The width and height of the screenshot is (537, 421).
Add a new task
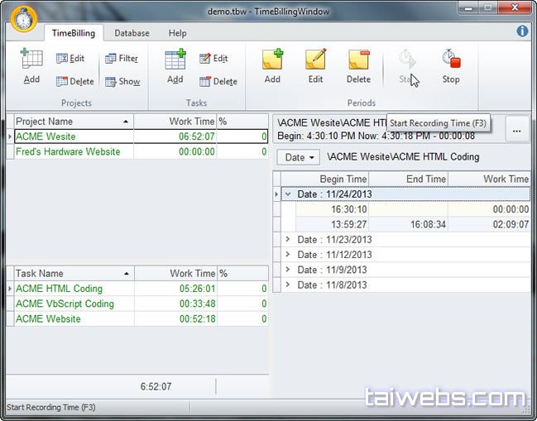point(175,65)
